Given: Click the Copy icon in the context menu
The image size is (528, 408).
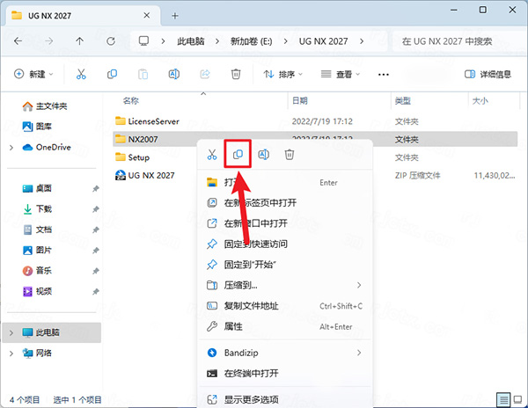Looking at the screenshot, I should [x=238, y=155].
